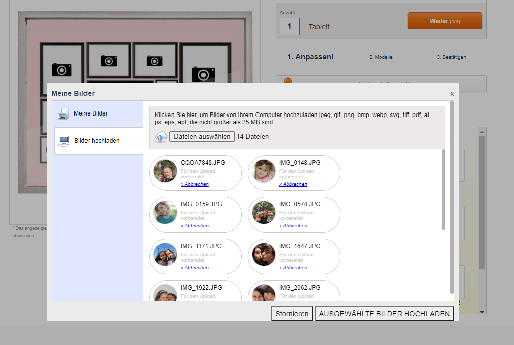Click the Meine Bilder pictures icon
The width and height of the screenshot is (514, 345).
(63, 114)
